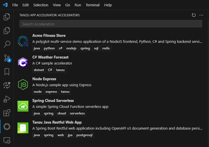The width and height of the screenshot is (209, 147).
Task: Click the Acme Fitness Store logo
Action: [23, 41]
